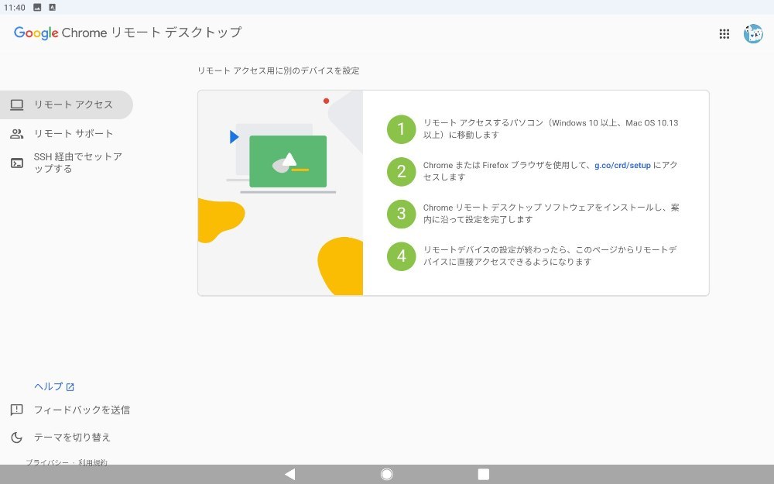
Task: Click the step 1 text about Windows 10
Action: [551, 129]
